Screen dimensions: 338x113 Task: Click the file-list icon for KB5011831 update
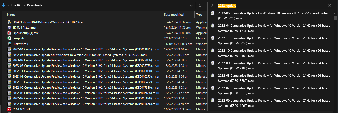9,49
